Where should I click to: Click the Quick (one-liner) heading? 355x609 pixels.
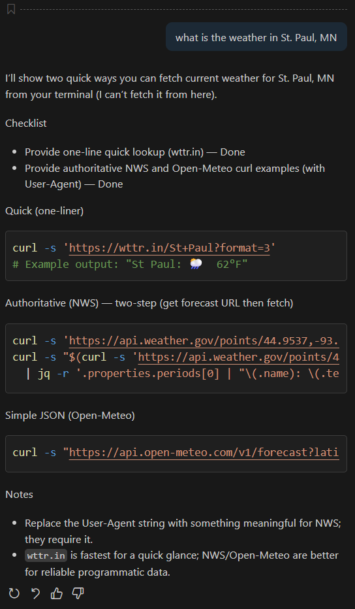(44, 210)
